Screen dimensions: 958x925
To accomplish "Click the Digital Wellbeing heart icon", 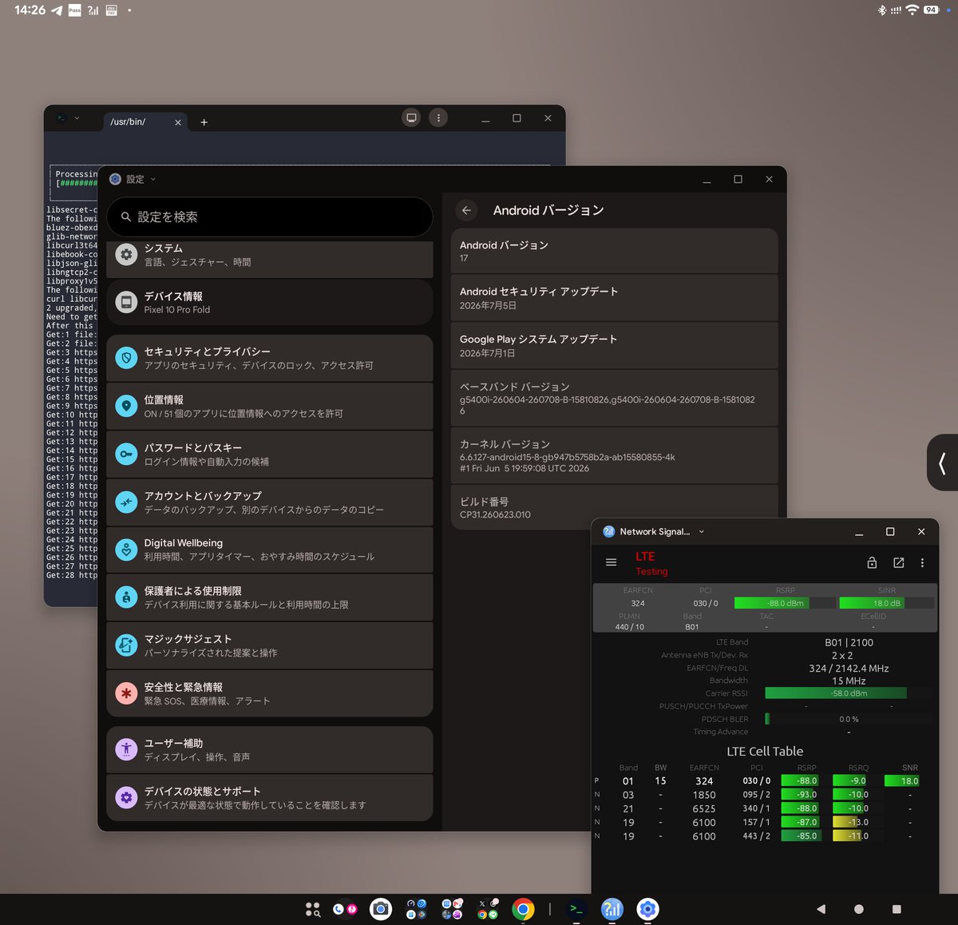I will (126, 550).
